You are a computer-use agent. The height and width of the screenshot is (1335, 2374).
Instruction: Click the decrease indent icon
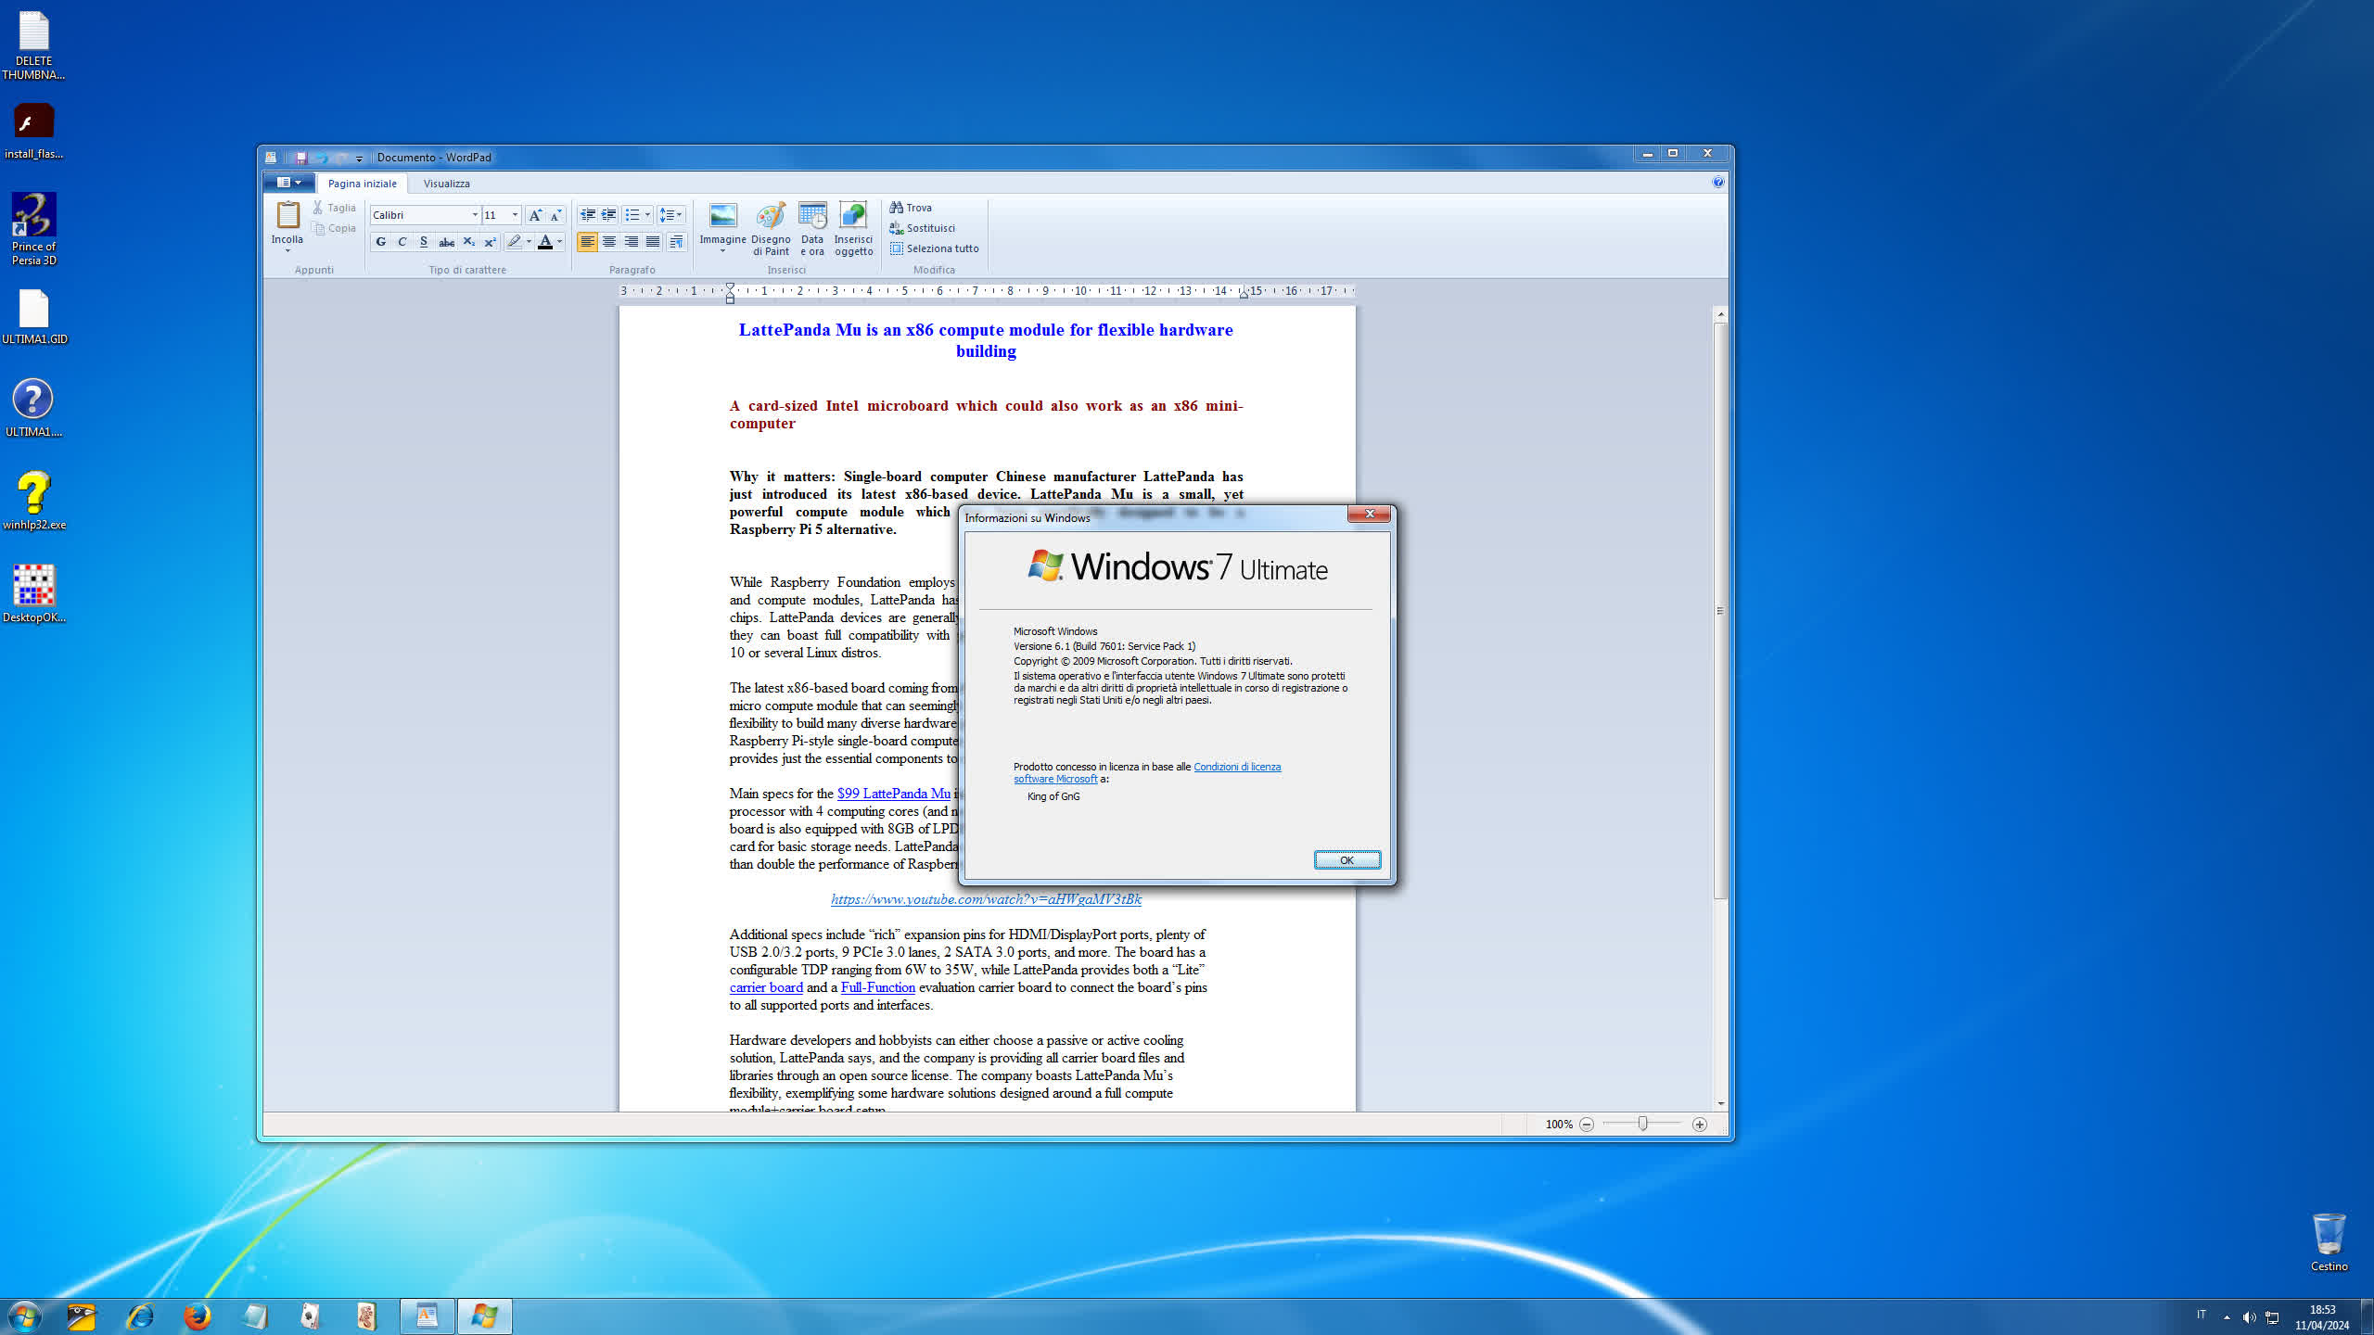587,215
